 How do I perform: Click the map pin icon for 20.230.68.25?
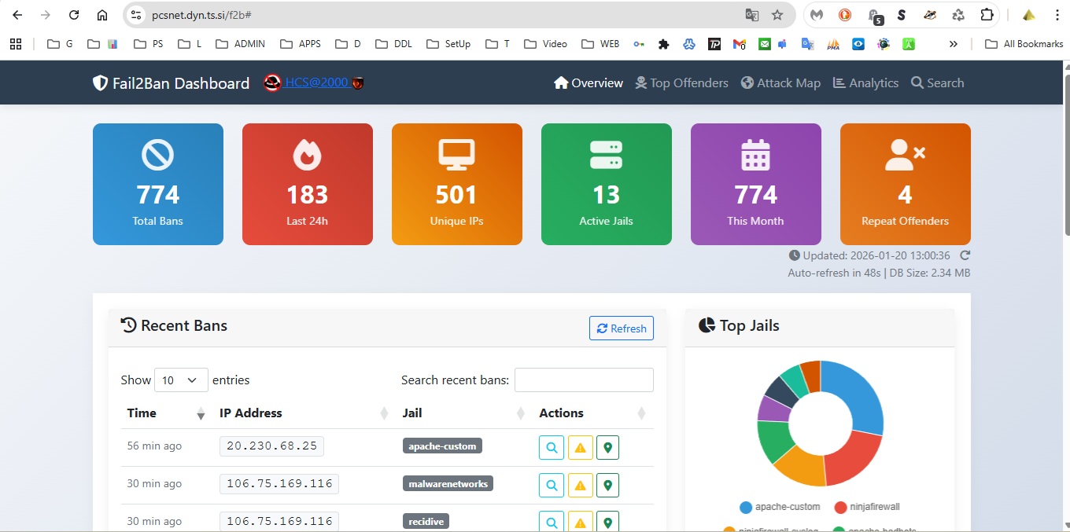tap(607, 447)
